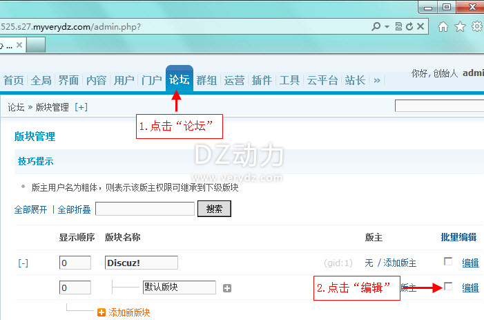Click the stop loading X icon

420,27
